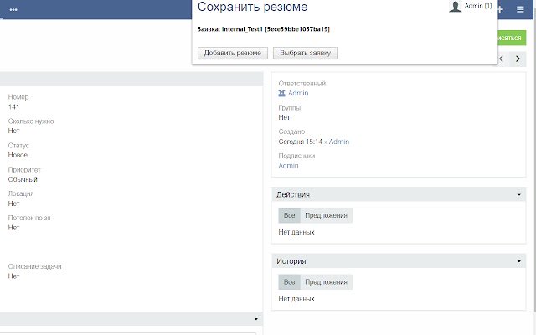Go to the next record arrow
Image resolution: width=536 pixels, height=335 pixels.
click(518, 59)
